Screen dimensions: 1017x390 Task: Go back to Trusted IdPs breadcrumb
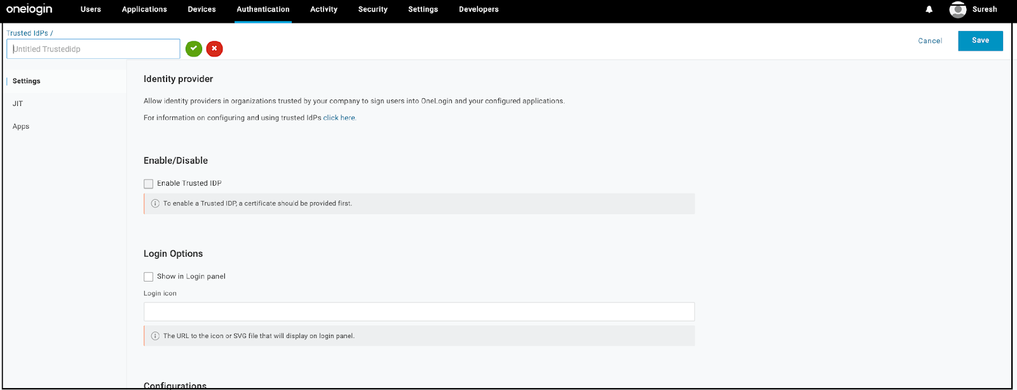tap(27, 33)
